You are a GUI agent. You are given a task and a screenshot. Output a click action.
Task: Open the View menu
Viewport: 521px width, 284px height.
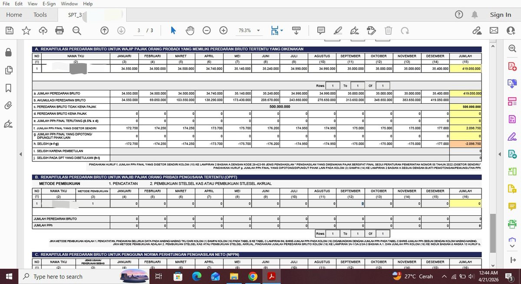click(x=33, y=3)
